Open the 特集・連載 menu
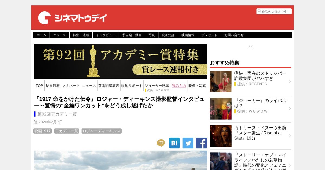 81,35
